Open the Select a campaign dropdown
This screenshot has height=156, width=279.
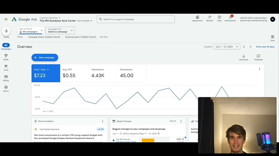[60, 31]
